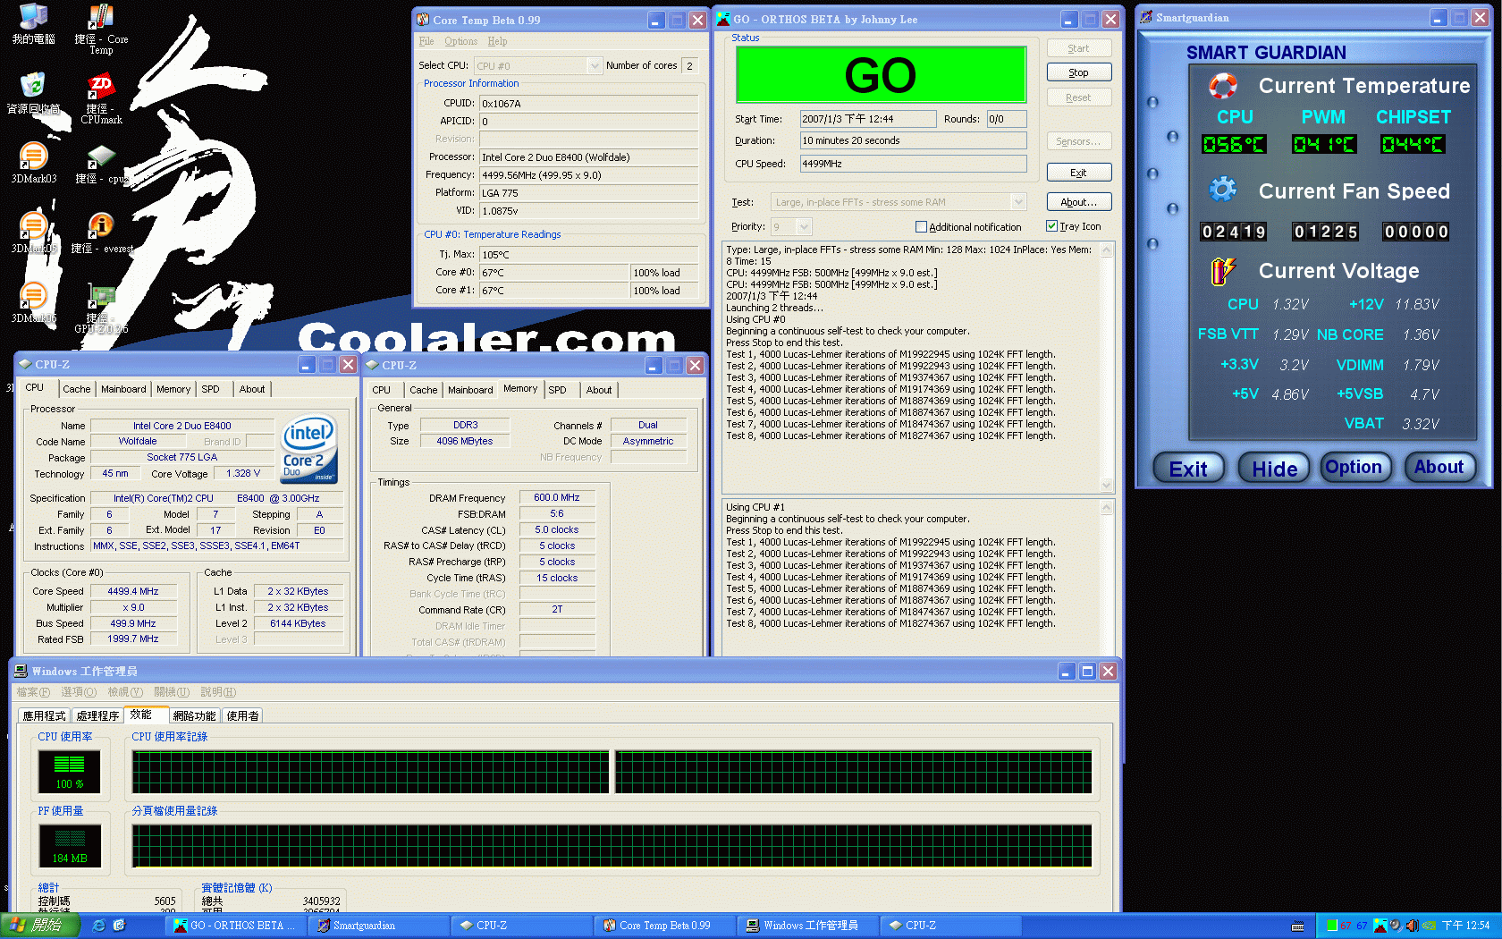This screenshot has width=1502, height=939.
Task: Click the About... button in ORTHOS
Action: (x=1079, y=202)
